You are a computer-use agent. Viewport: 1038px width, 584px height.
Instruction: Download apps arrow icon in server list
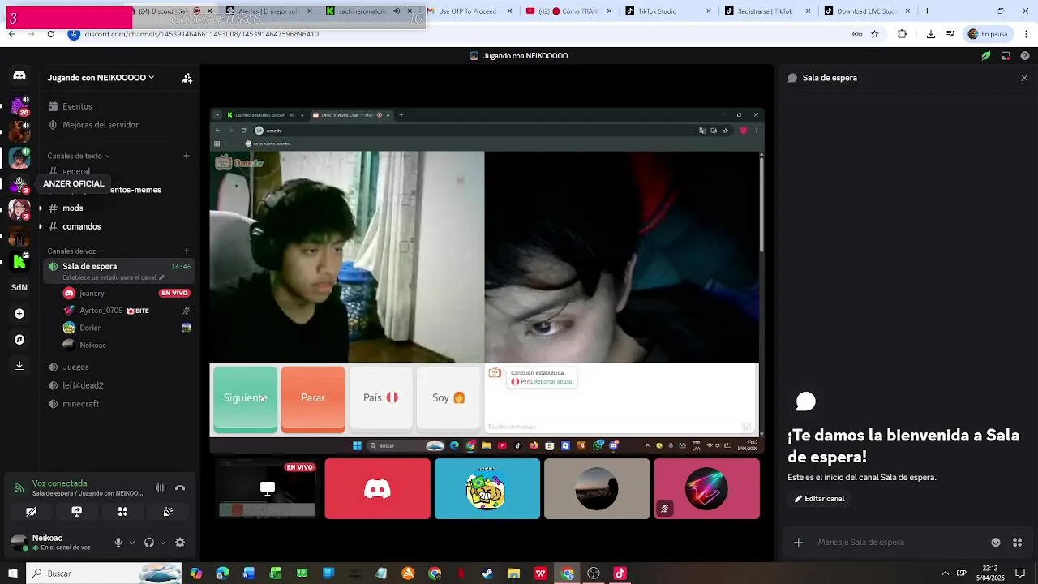point(19,366)
